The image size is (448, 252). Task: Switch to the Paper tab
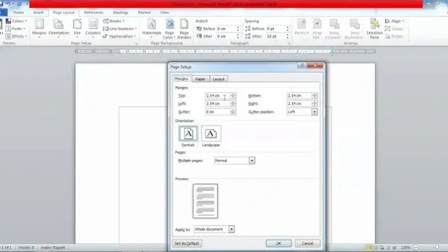click(200, 79)
